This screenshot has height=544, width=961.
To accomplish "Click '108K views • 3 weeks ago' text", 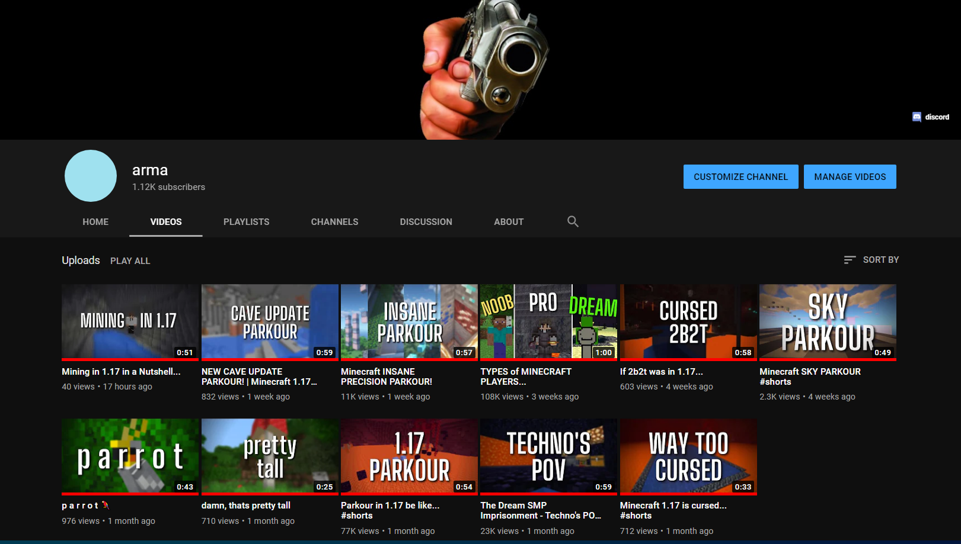I will (x=529, y=397).
